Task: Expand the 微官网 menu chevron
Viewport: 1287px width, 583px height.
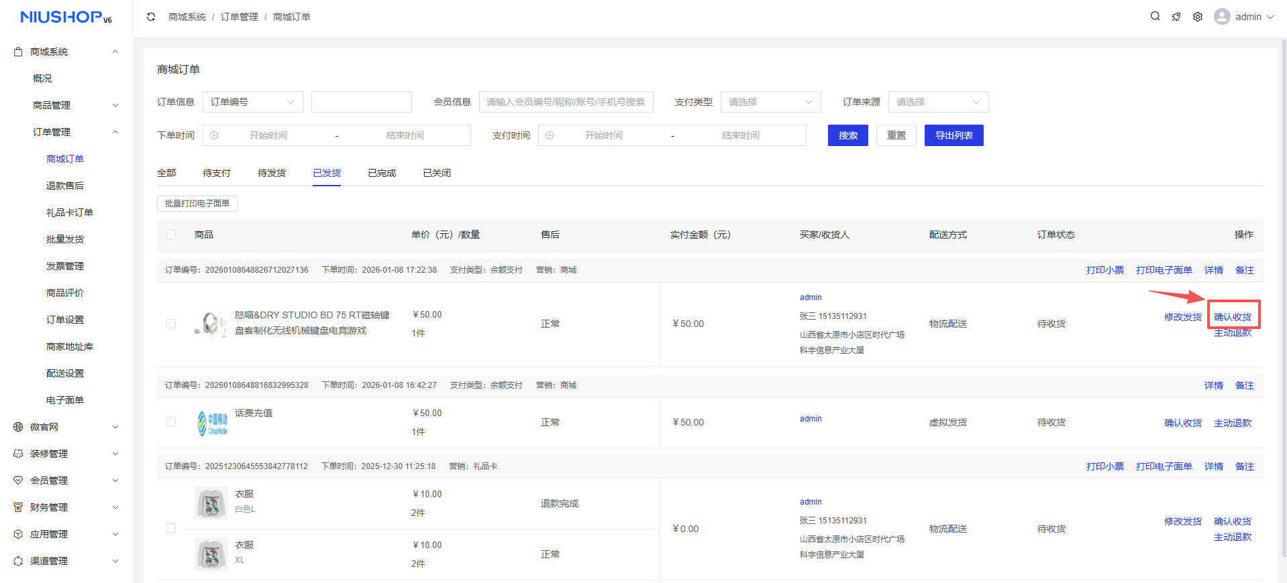Action: (x=115, y=427)
